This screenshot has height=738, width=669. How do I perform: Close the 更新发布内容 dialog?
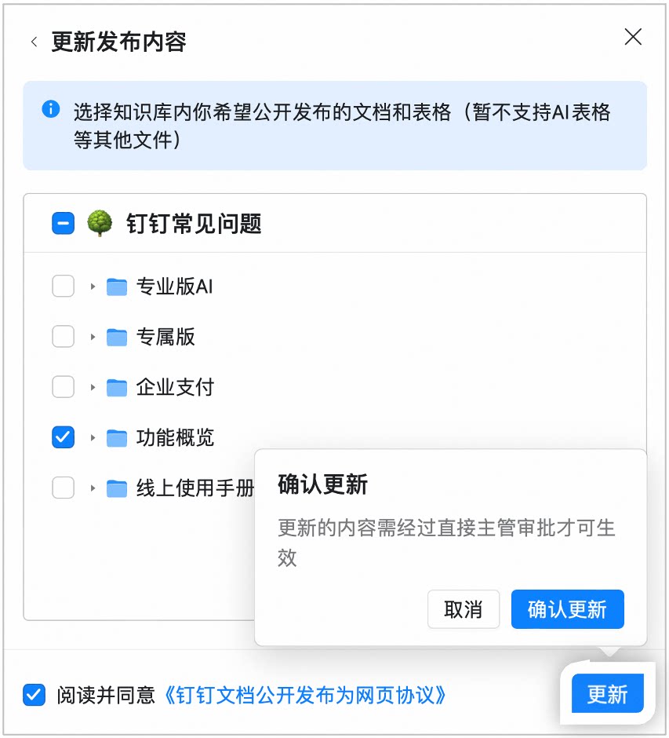tap(633, 36)
